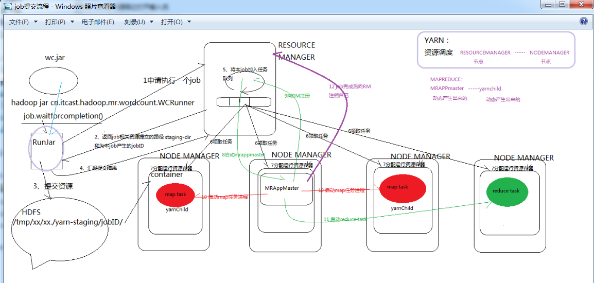594x283 pixels.
Task: Click the '3、提交资源' label
Action: (54, 186)
